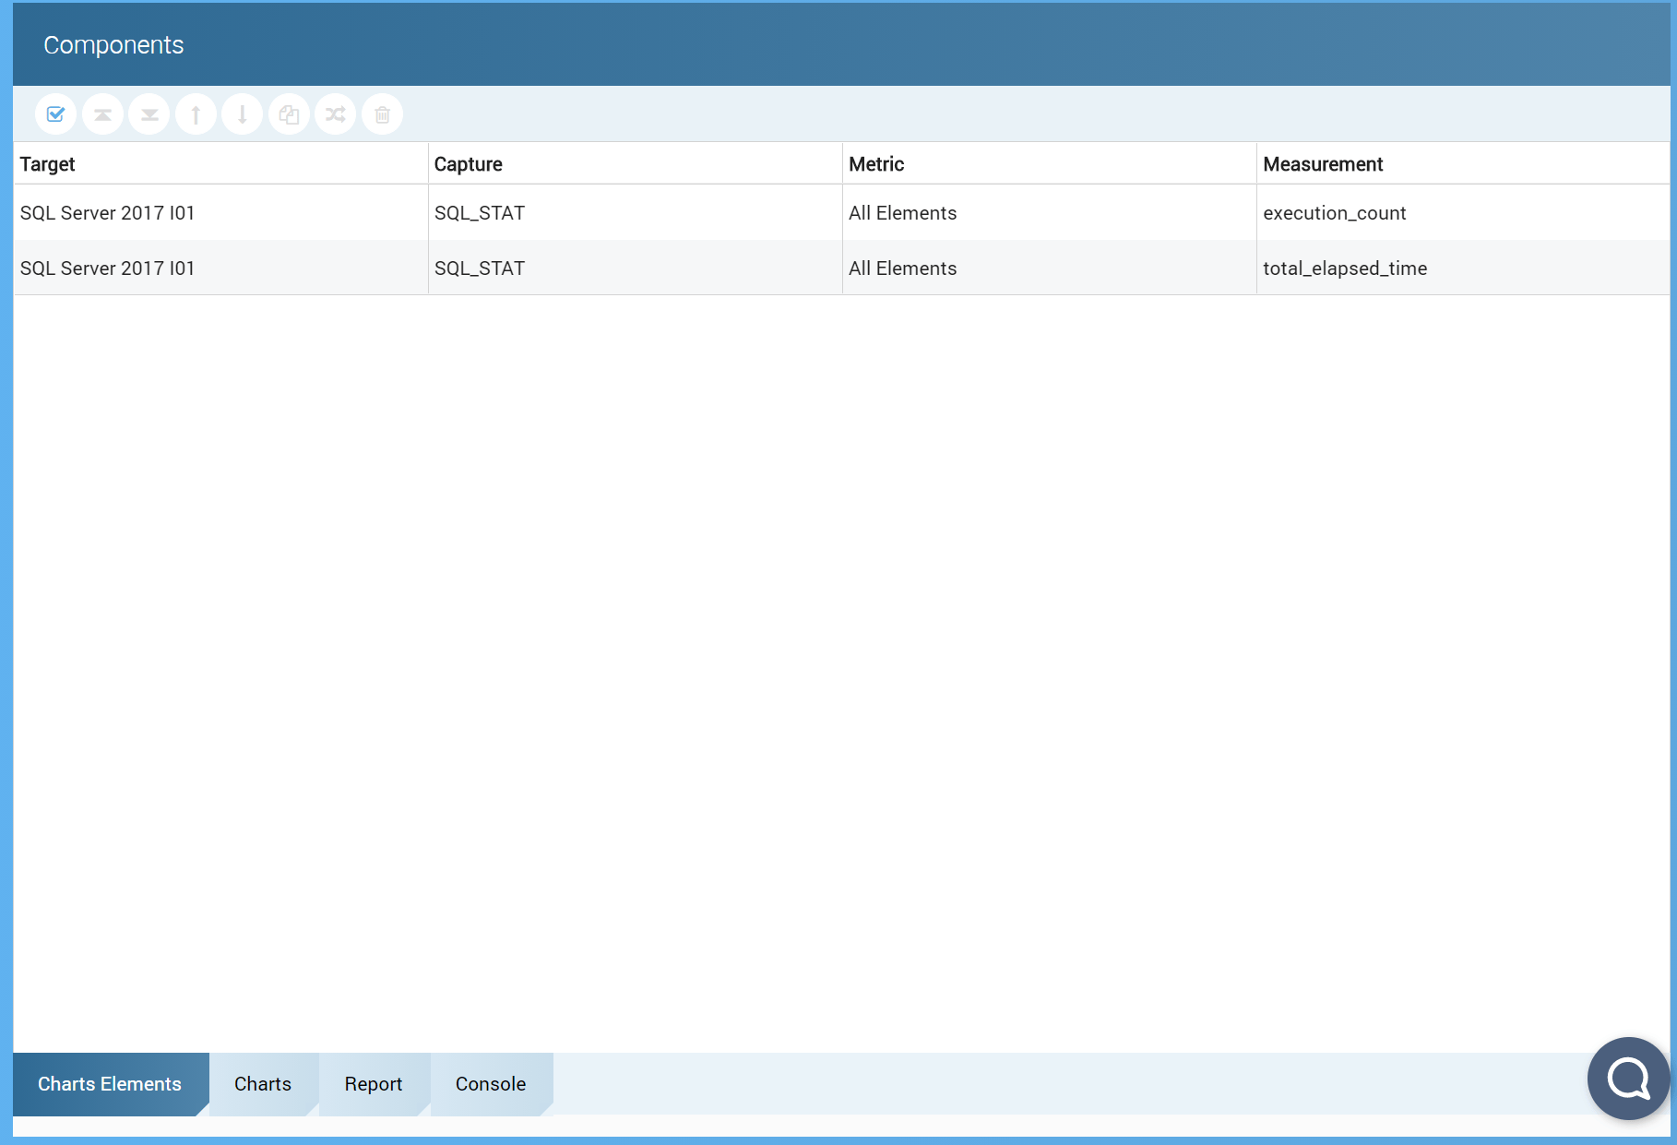Select the total_elapsed_time measurement row
The image size is (1677, 1145).
point(1345,268)
